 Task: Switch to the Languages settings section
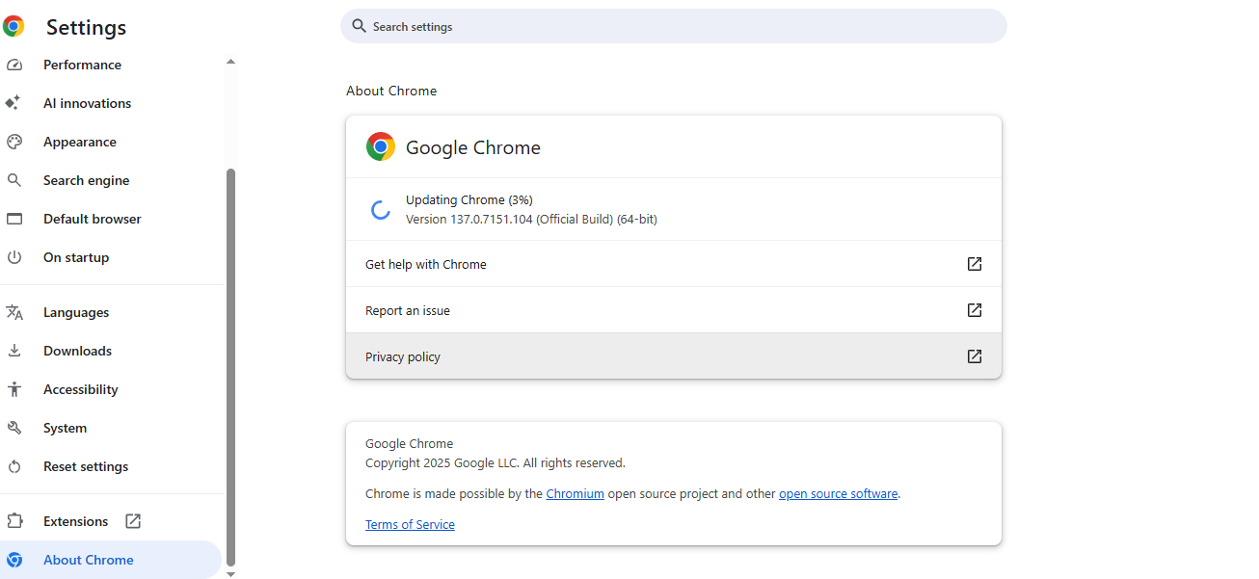[x=77, y=311]
